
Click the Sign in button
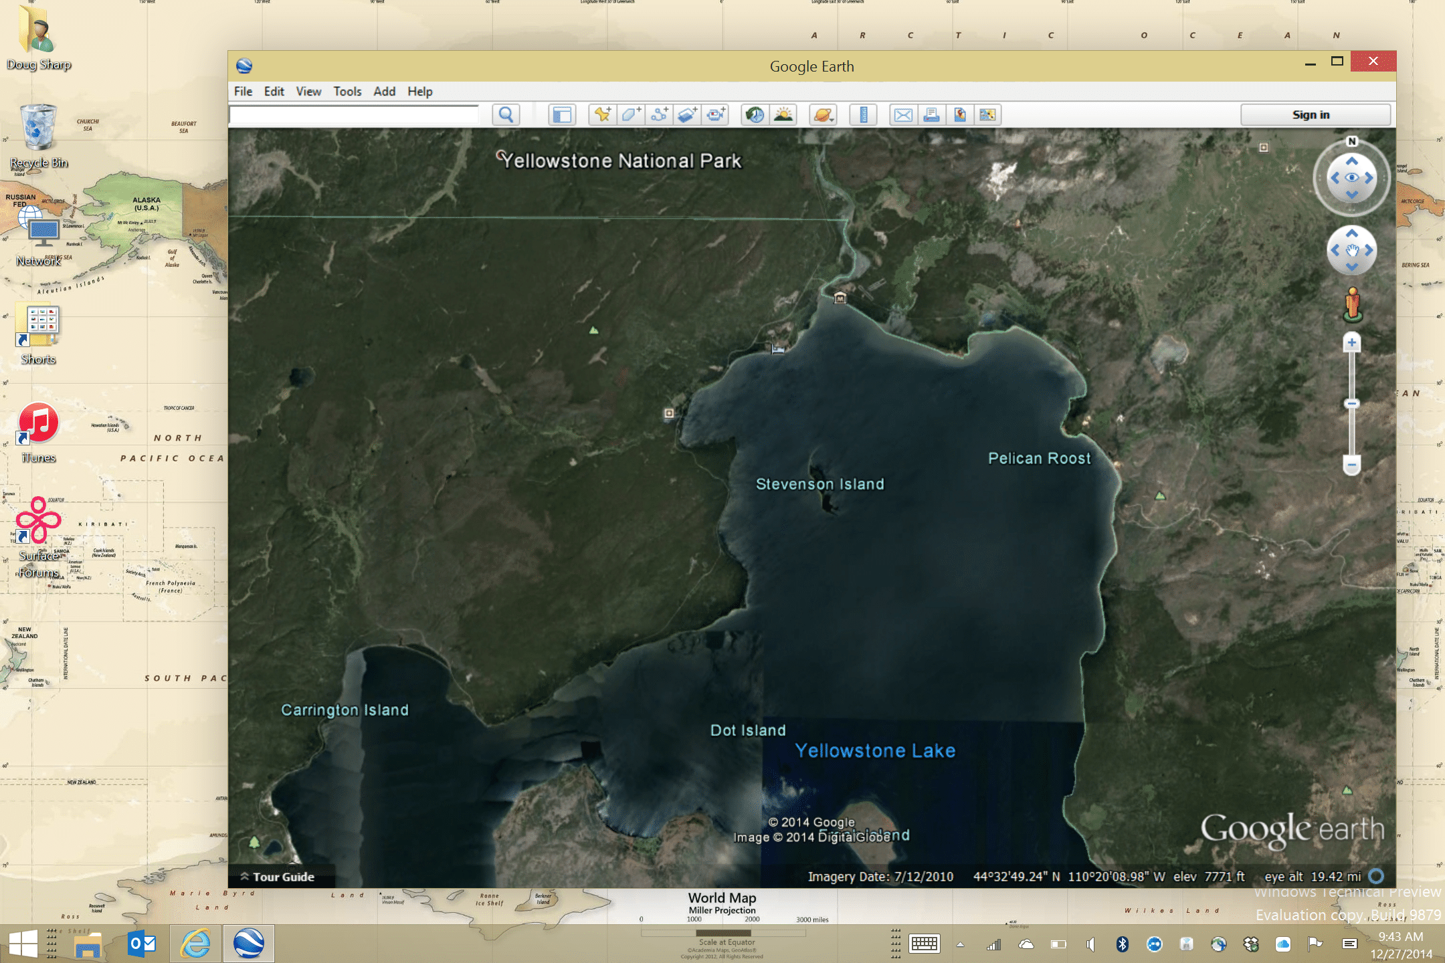[x=1315, y=115]
